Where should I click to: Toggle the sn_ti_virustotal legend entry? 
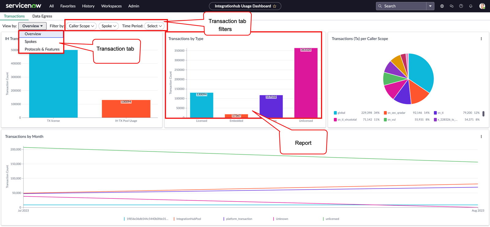(x=345, y=120)
